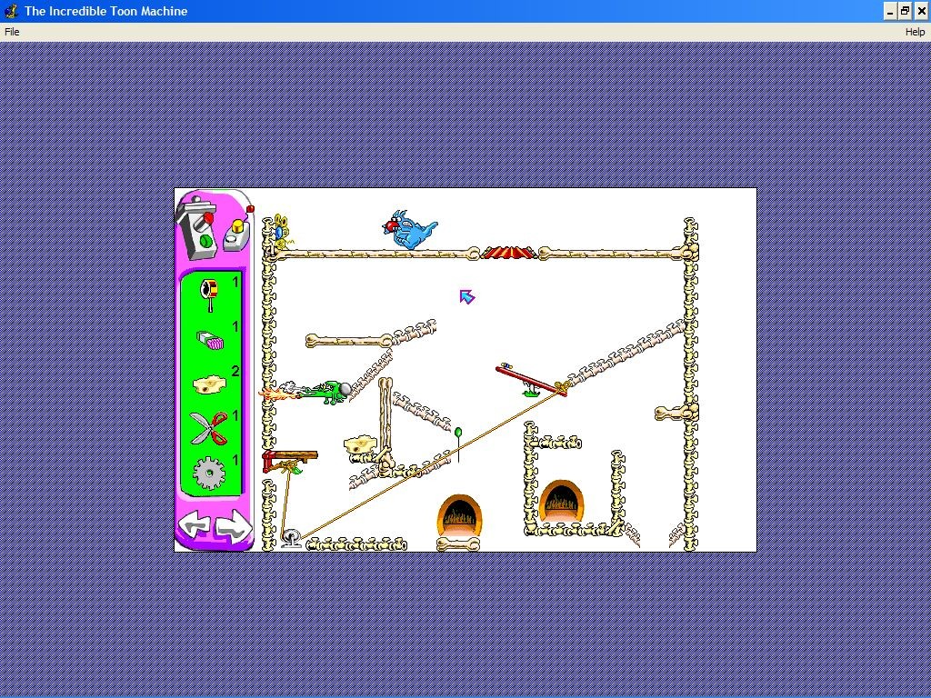
Task: Select the fireplace inside the bone enclosure
Action: [x=561, y=501]
